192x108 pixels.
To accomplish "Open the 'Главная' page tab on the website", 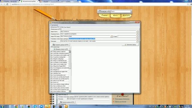I will click(x=104, y=16).
